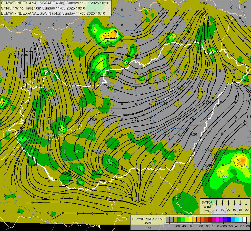This screenshot has width=251, height=231.
Task: Pick the cyan swatch ending at 4000
Action: 237,220
